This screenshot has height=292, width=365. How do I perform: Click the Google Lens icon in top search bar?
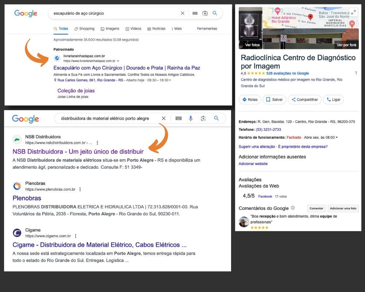tap(205, 14)
